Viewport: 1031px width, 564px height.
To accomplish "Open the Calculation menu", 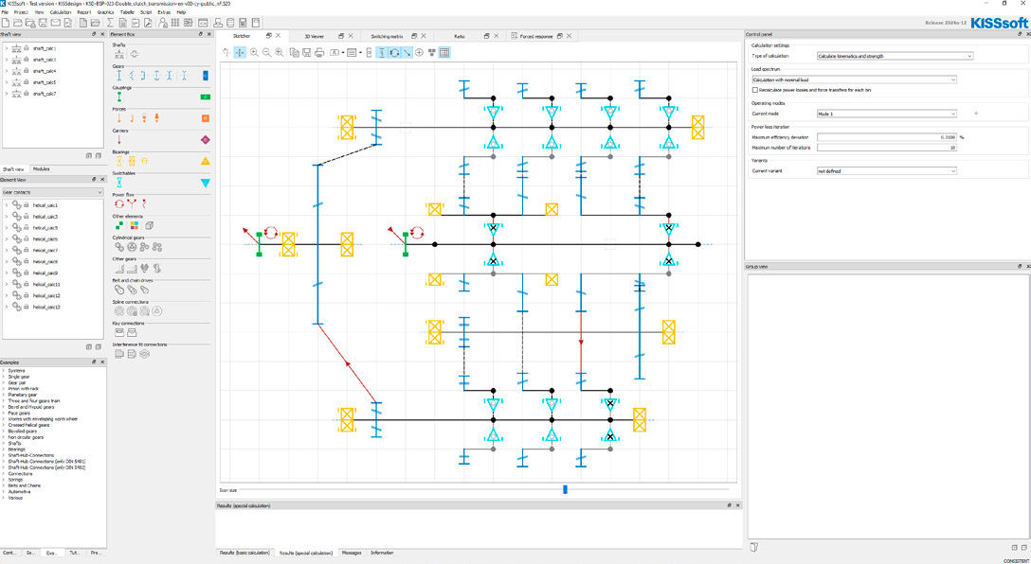I will pos(61,11).
